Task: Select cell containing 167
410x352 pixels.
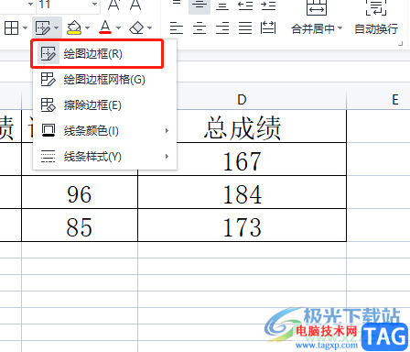Action: click(243, 159)
